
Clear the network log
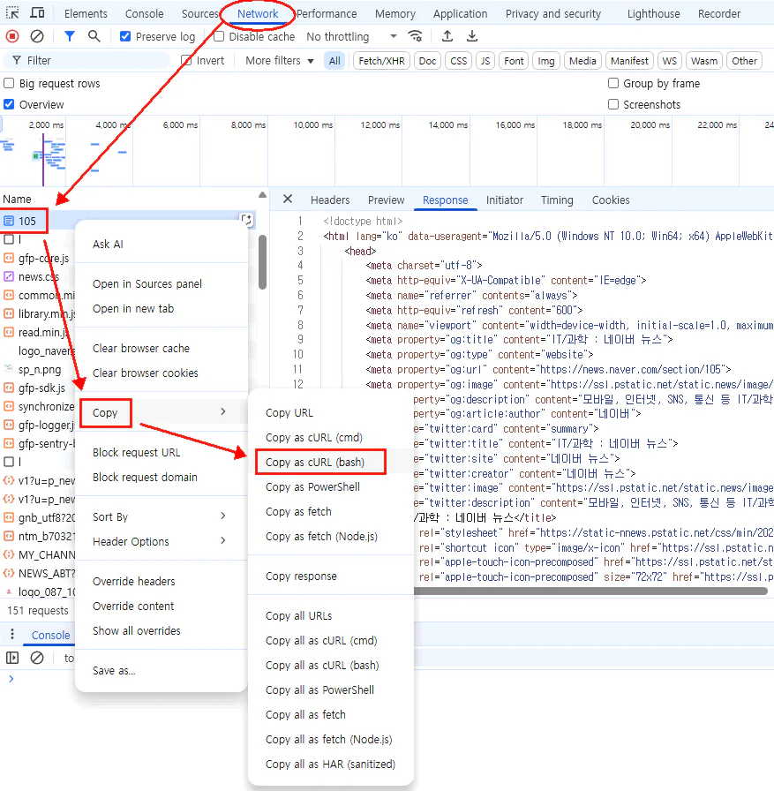pos(37,36)
